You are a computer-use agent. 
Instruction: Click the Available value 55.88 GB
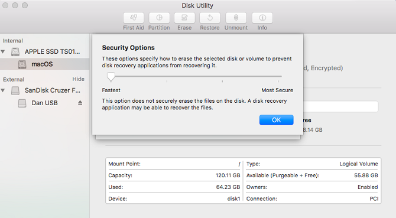click(x=366, y=175)
